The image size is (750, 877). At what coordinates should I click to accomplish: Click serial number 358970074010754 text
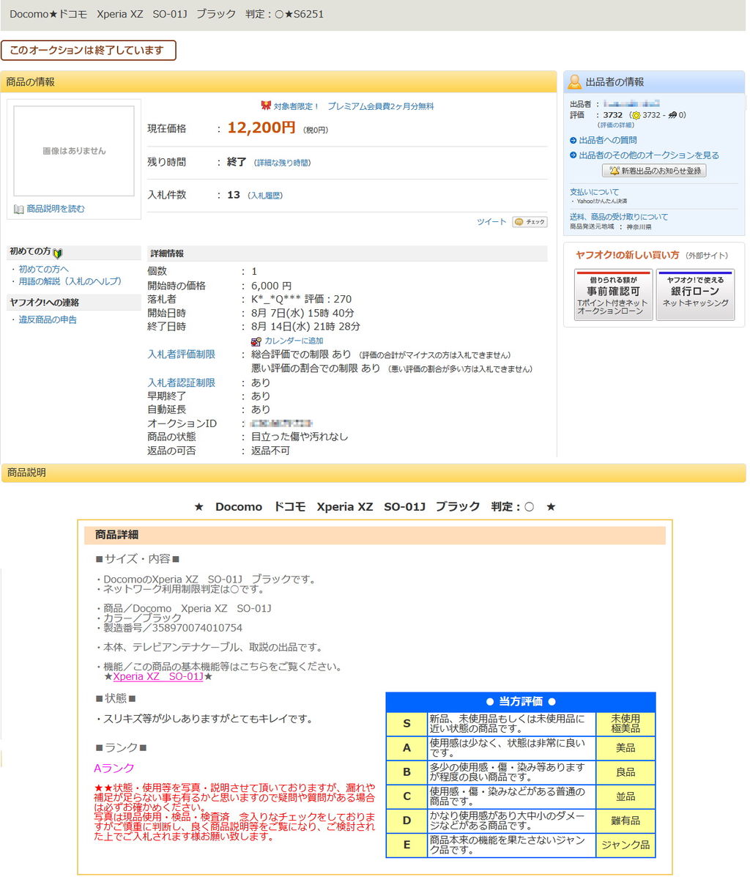[197, 628]
